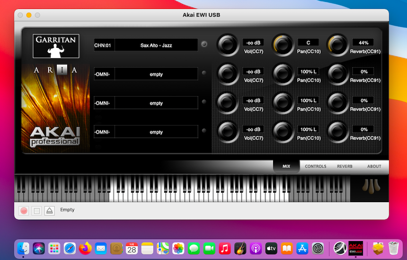Click the 44% reverb value field
Screen dimensions: 407x260
point(363,43)
